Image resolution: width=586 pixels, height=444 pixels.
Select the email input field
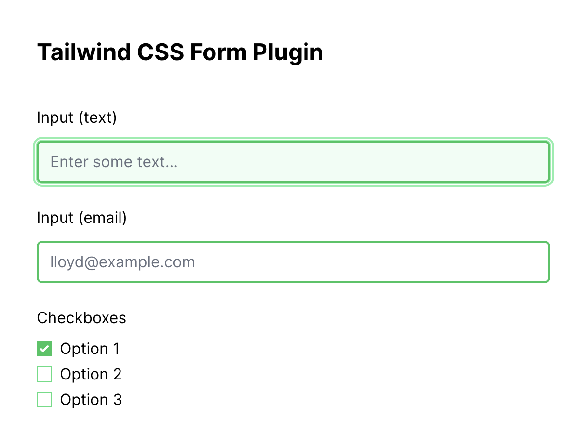[x=293, y=262]
